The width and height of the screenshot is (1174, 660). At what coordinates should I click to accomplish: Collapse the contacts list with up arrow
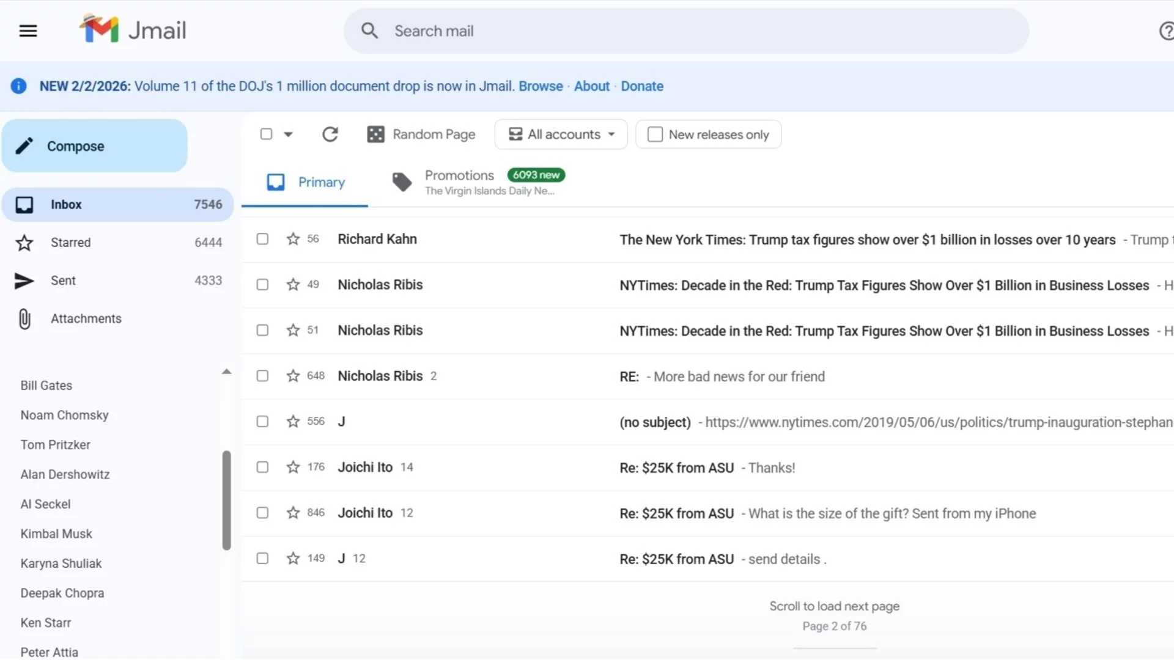pyautogui.click(x=226, y=372)
